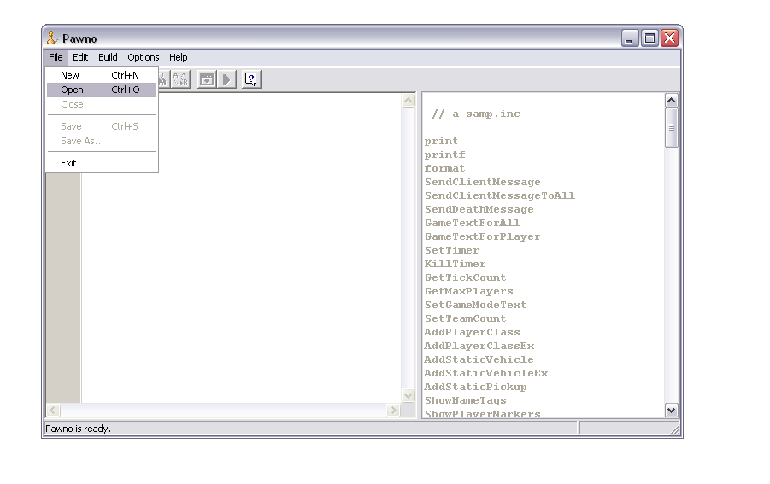Choose Open from the File menu
770x484 pixels.
pos(102,90)
